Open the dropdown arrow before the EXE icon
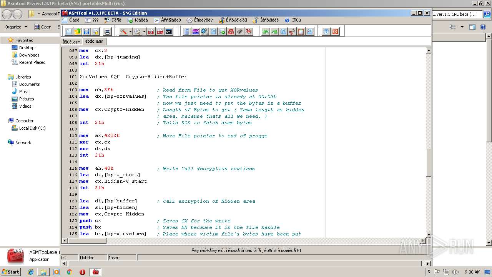The width and height of the screenshot is (492, 277). pos(144,32)
